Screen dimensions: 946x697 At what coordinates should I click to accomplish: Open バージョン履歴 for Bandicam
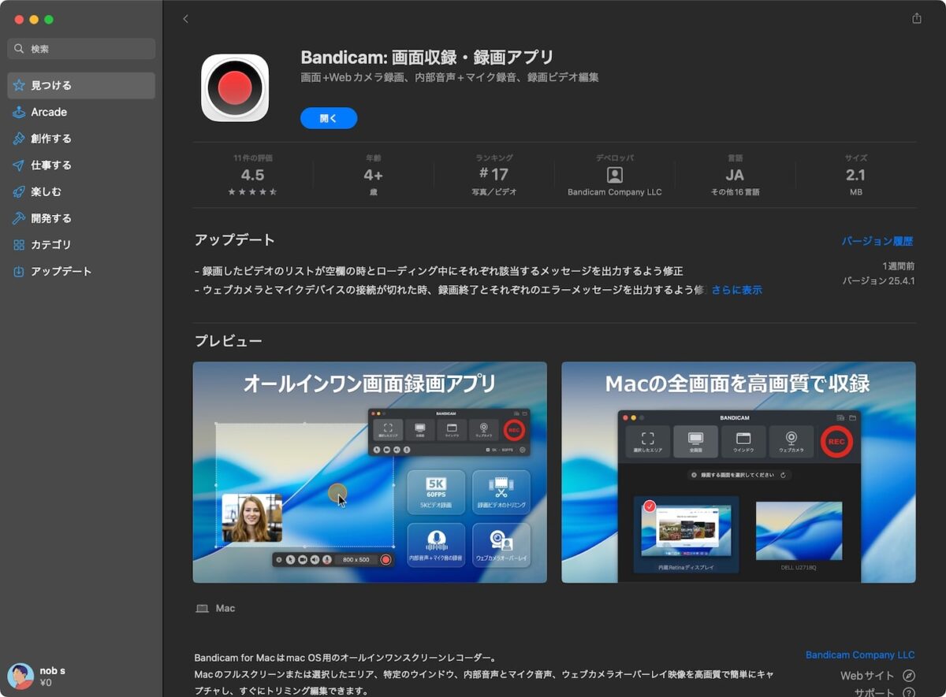[x=878, y=240]
